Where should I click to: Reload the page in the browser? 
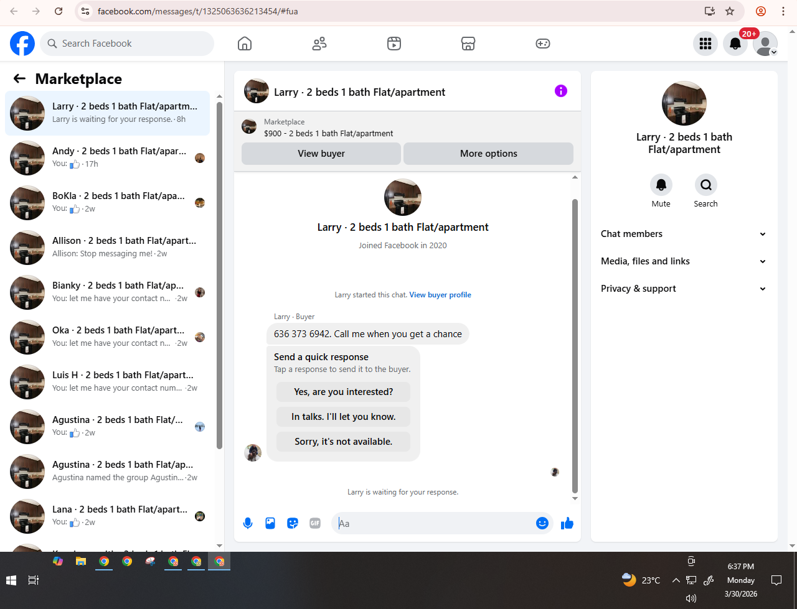coord(59,11)
